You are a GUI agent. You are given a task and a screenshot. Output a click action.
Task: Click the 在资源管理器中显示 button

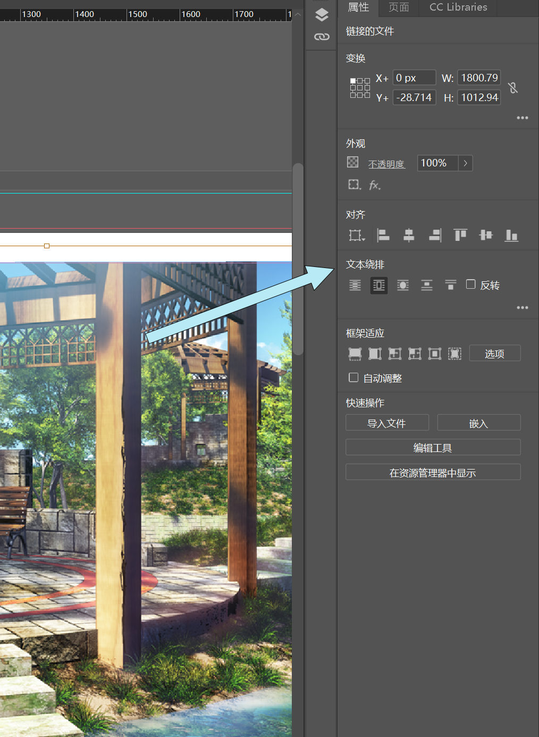pyautogui.click(x=433, y=473)
